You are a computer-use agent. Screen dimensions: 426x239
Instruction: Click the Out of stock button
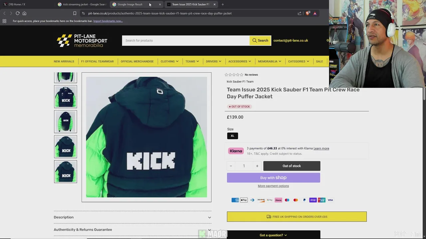click(292, 166)
